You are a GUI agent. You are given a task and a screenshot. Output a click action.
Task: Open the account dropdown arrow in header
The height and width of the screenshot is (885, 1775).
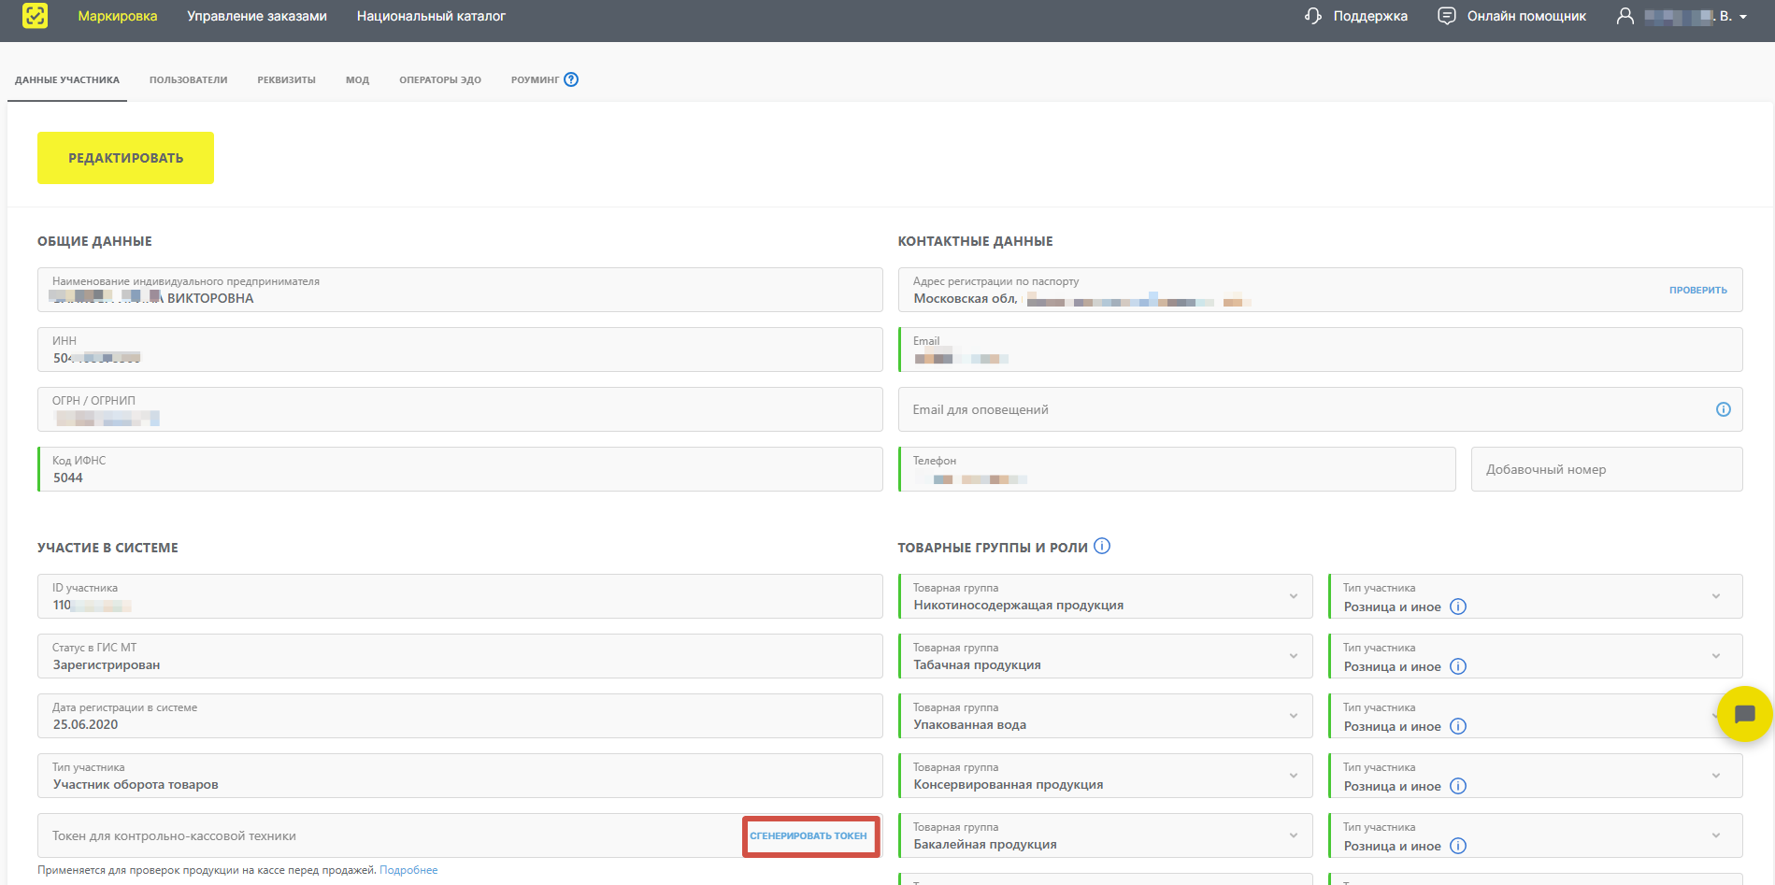click(x=1743, y=17)
